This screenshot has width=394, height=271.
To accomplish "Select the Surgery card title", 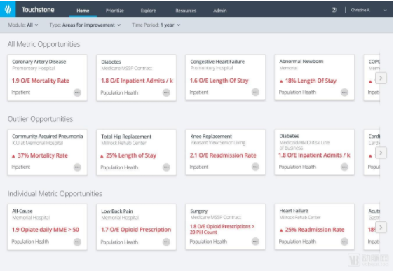I will [x=199, y=211].
